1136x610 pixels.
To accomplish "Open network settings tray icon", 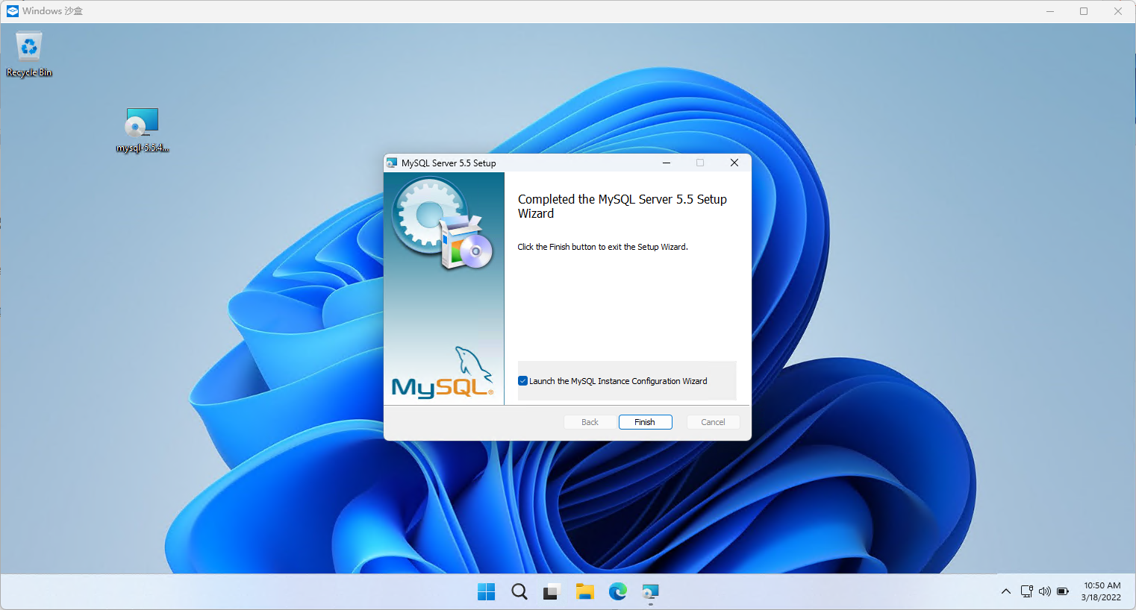I will pyautogui.click(x=1027, y=591).
